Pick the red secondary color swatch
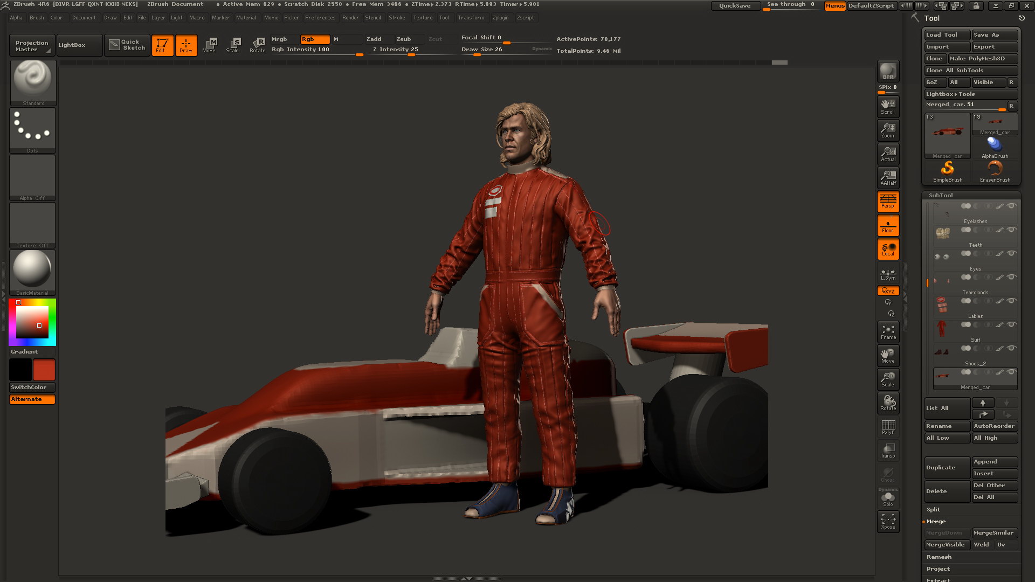 44,370
